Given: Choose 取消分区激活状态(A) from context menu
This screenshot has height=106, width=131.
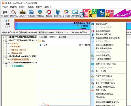Looking at the screenshot, I should point(105,45).
